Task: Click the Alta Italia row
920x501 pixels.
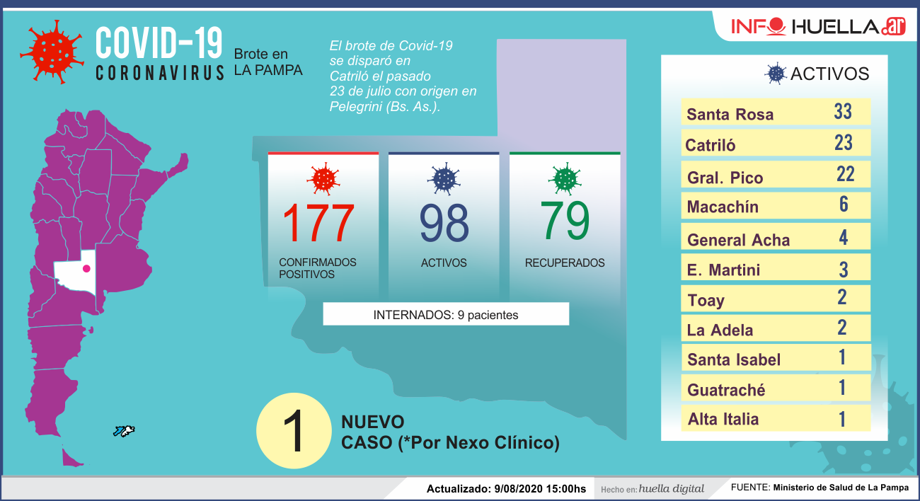Action: click(776, 418)
